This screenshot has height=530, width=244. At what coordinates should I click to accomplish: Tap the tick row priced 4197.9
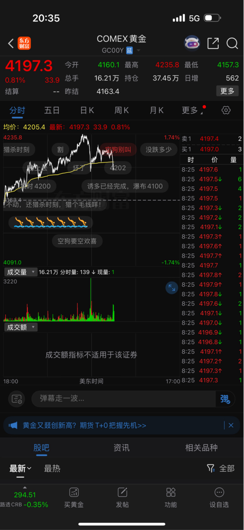coord(212,284)
